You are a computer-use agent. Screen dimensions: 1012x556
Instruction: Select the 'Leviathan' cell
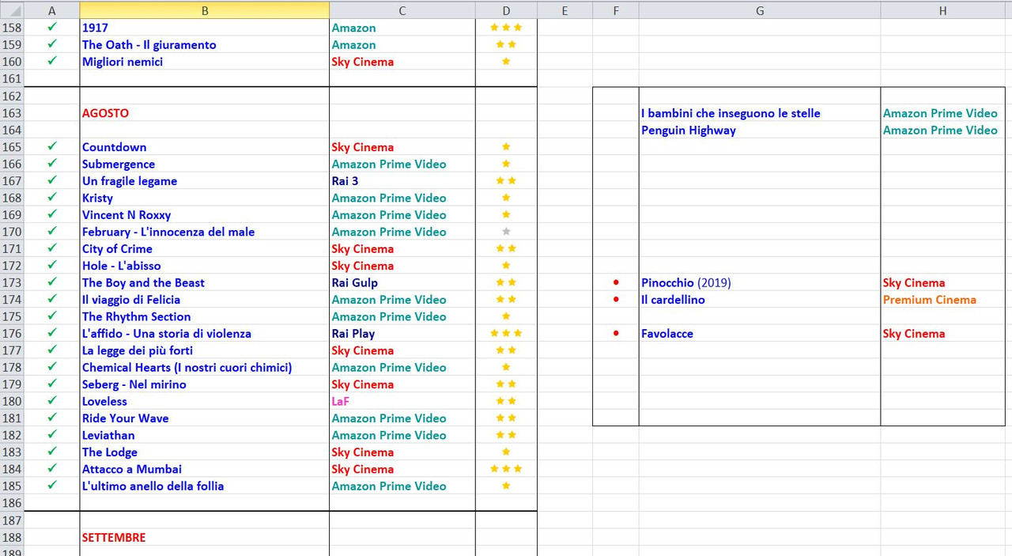pos(204,435)
